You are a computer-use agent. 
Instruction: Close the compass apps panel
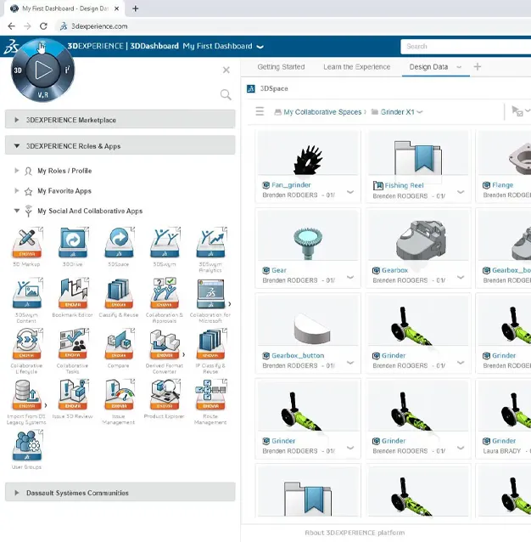coord(226,71)
